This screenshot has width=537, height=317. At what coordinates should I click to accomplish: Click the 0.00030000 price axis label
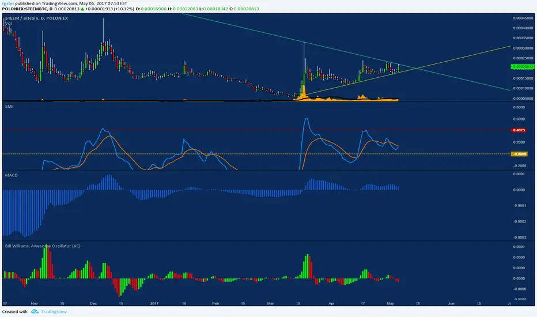523,48
